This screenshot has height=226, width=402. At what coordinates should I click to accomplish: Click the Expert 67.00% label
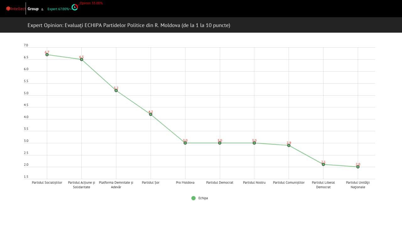point(58,9)
